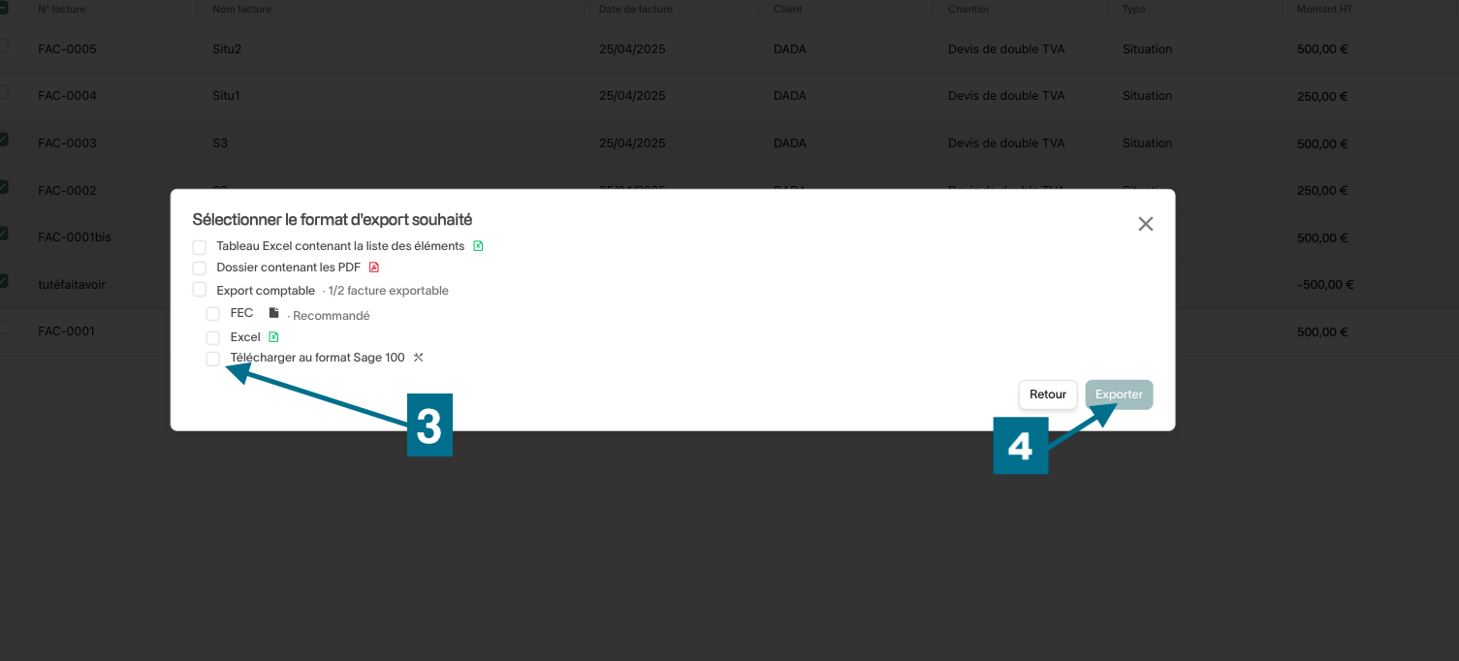Click amount 250,00 € in FAC-0002 row
Screen dimensions: 1459x661
click(x=1322, y=191)
